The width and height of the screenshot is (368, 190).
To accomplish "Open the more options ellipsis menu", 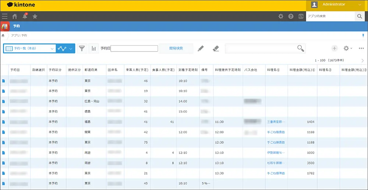I will tap(361, 48).
